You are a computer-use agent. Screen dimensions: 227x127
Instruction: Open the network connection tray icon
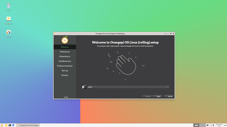[x=211, y=125]
